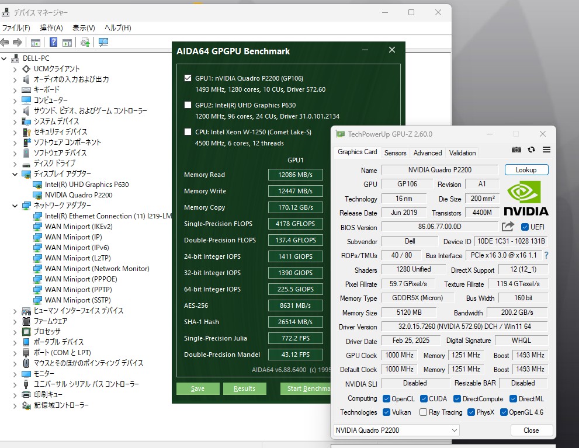Open the 操作(A) menu
Image resolution: width=579 pixels, height=448 pixels.
(x=51, y=27)
